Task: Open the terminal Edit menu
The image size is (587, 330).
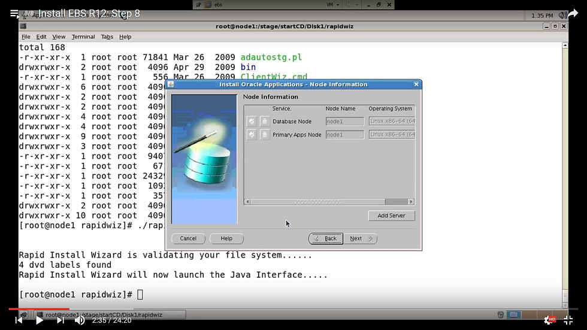Action: pyautogui.click(x=41, y=37)
